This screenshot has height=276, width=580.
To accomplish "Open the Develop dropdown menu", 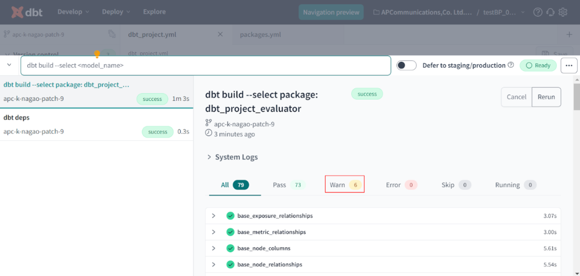I will click(73, 12).
